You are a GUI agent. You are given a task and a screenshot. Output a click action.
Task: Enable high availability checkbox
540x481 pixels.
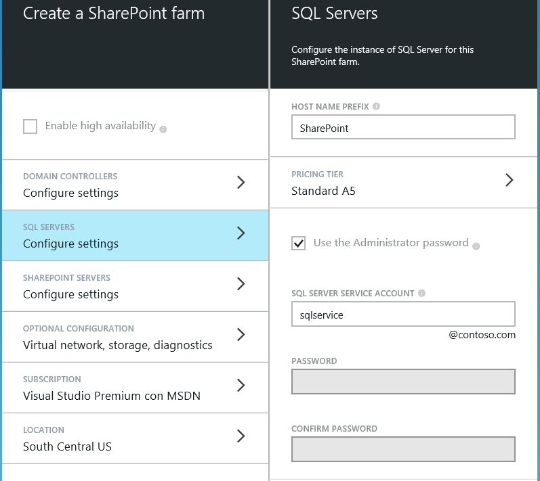click(30, 127)
